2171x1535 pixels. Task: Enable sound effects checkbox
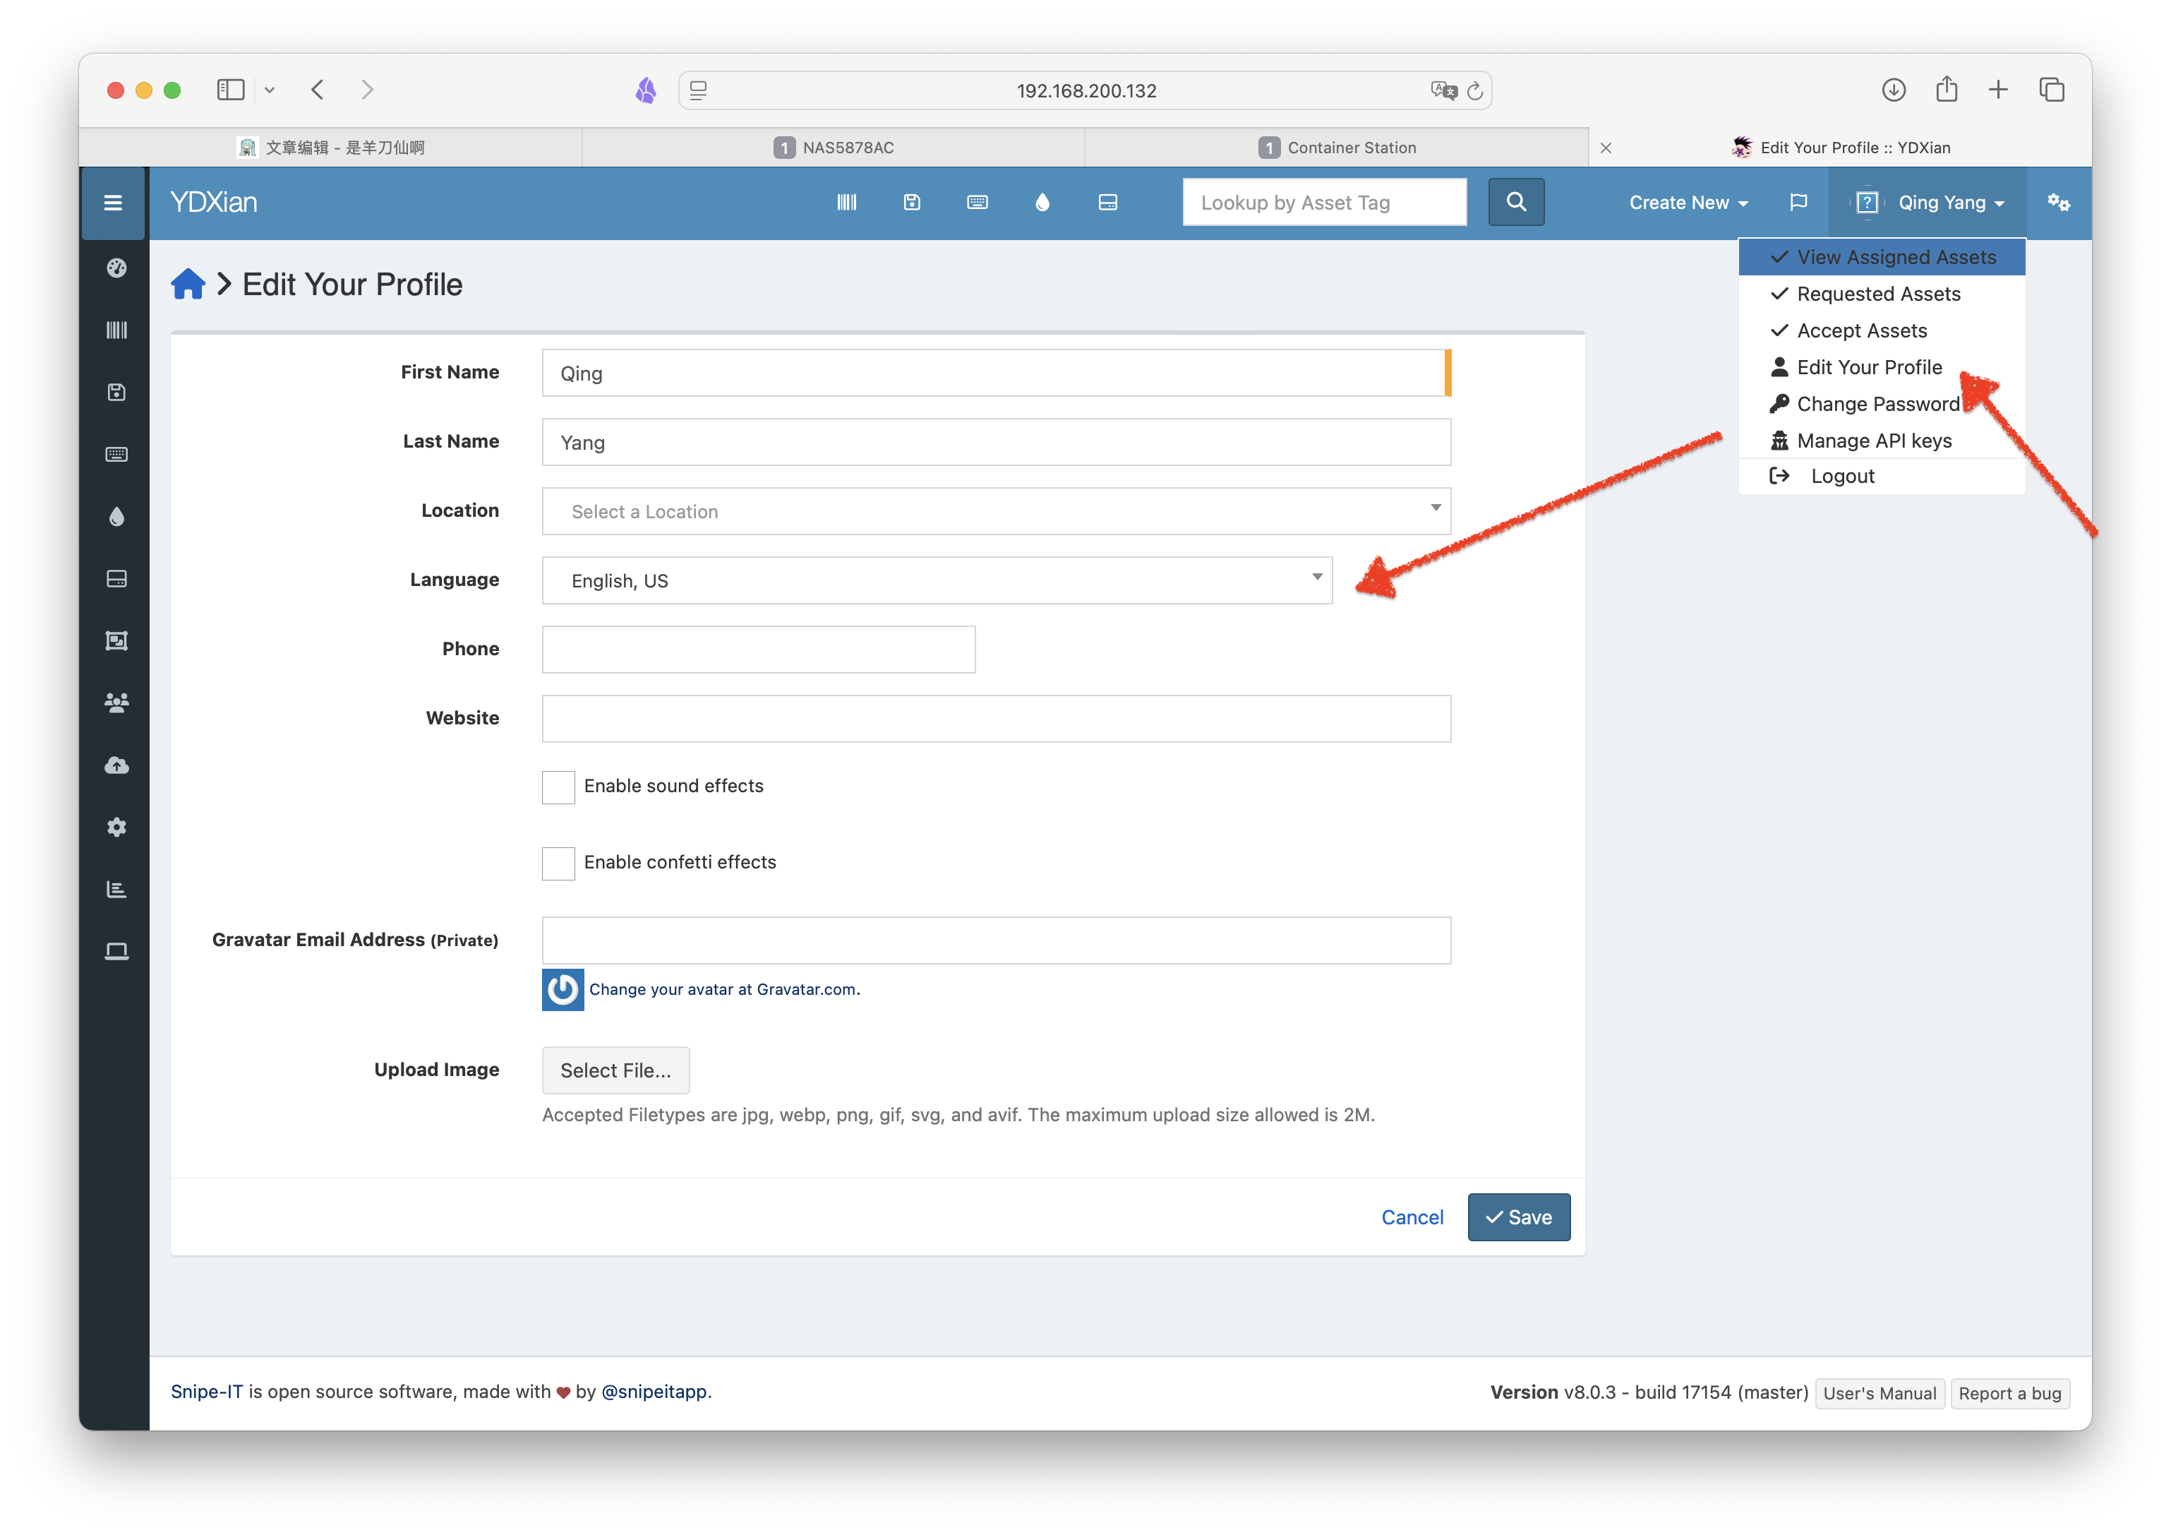(x=558, y=786)
